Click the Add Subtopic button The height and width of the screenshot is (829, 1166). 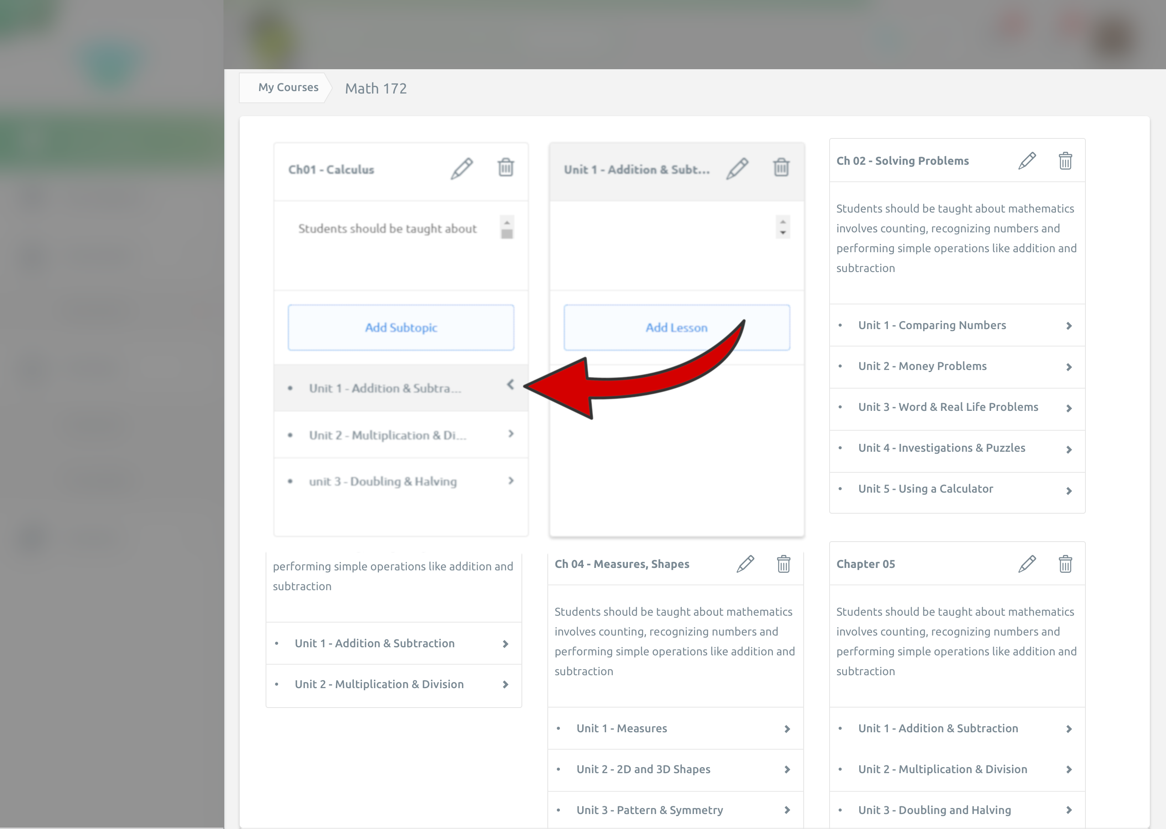[x=401, y=328]
